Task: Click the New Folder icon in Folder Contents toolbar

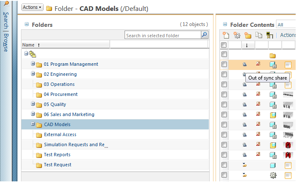Action: pos(248,35)
